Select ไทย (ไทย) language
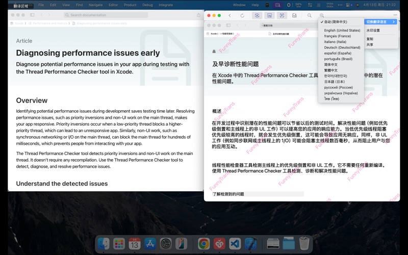Viewport: 408px width, 255px height. point(331,99)
